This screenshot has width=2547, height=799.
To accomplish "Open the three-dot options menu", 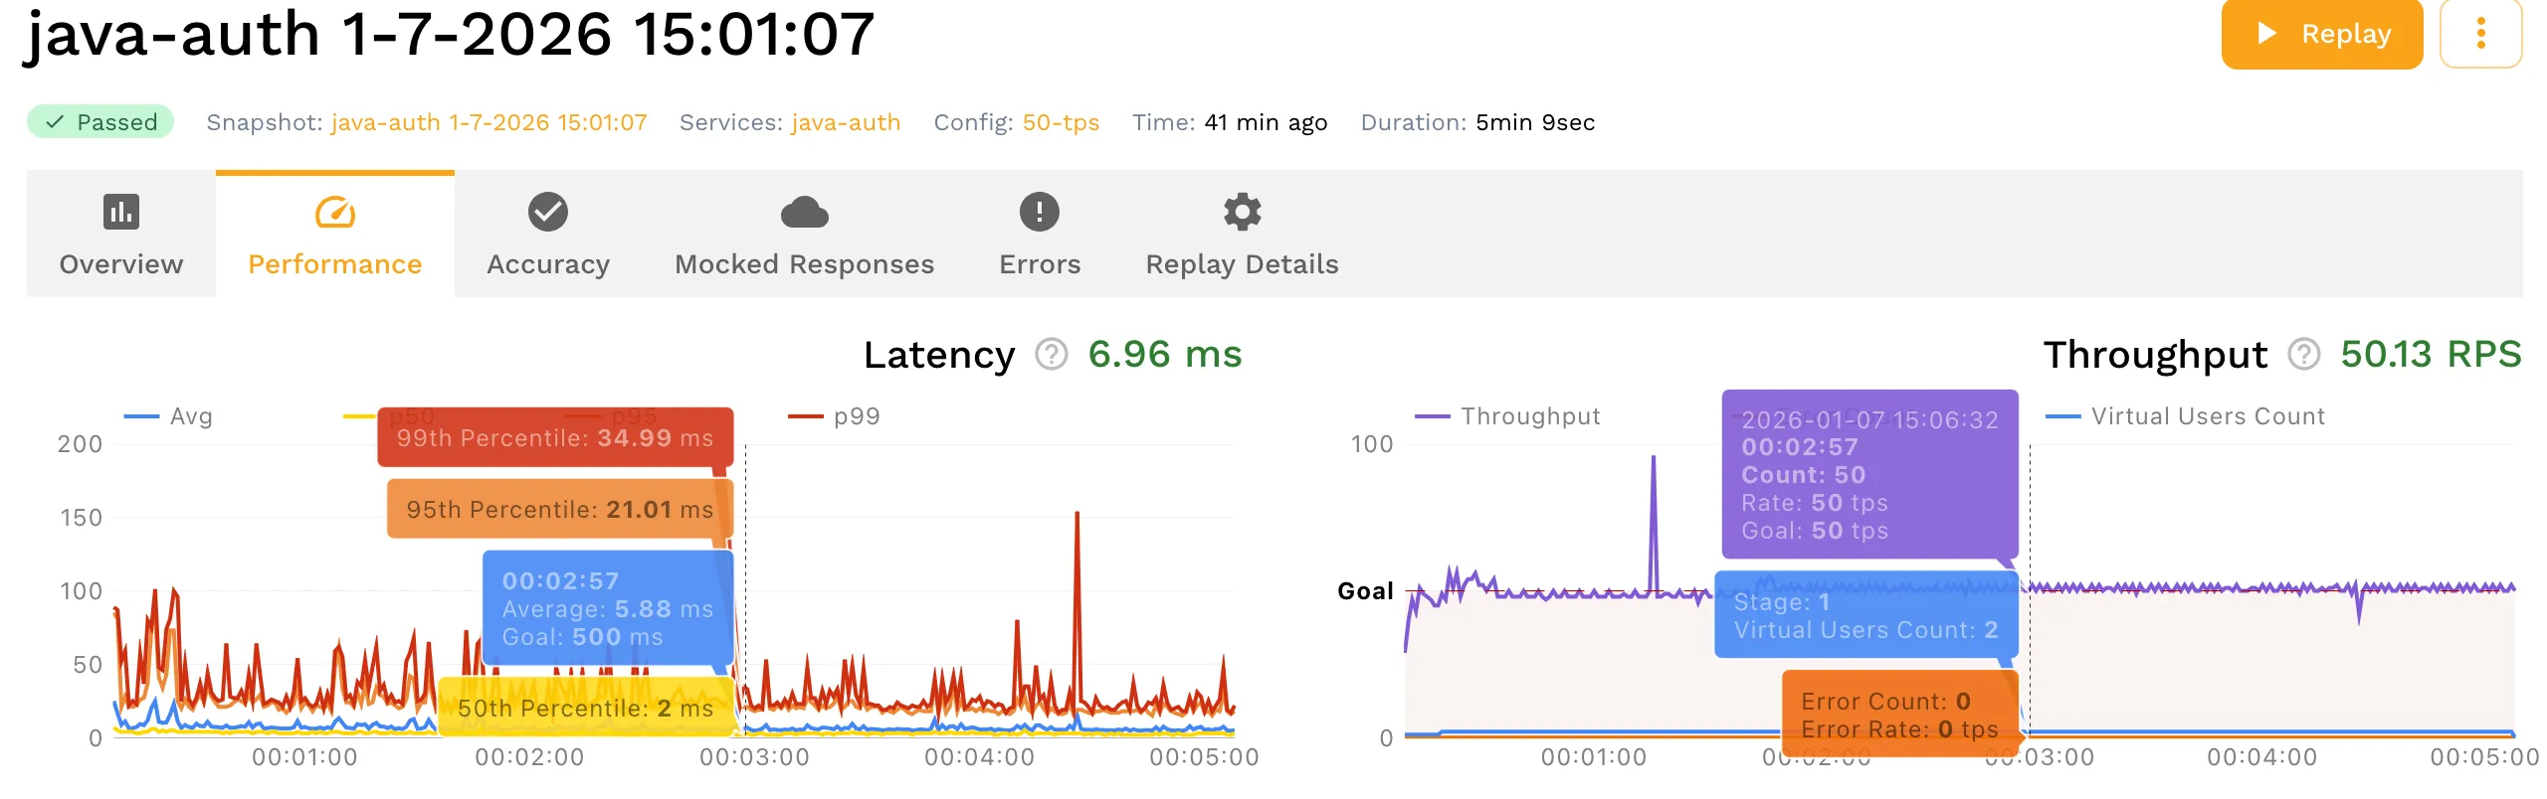I will [2481, 33].
